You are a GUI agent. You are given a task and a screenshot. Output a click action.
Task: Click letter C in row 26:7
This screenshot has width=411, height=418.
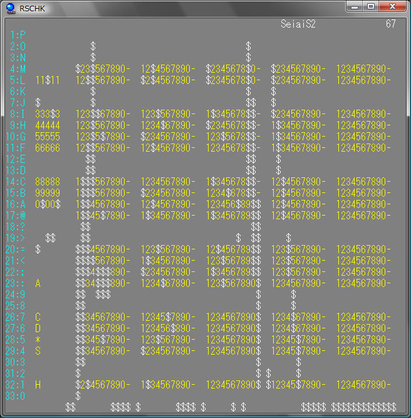(38, 317)
